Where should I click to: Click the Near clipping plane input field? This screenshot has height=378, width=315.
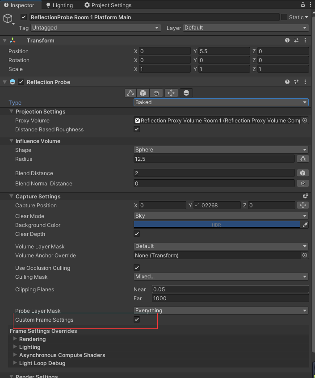click(x=230, y=289)
